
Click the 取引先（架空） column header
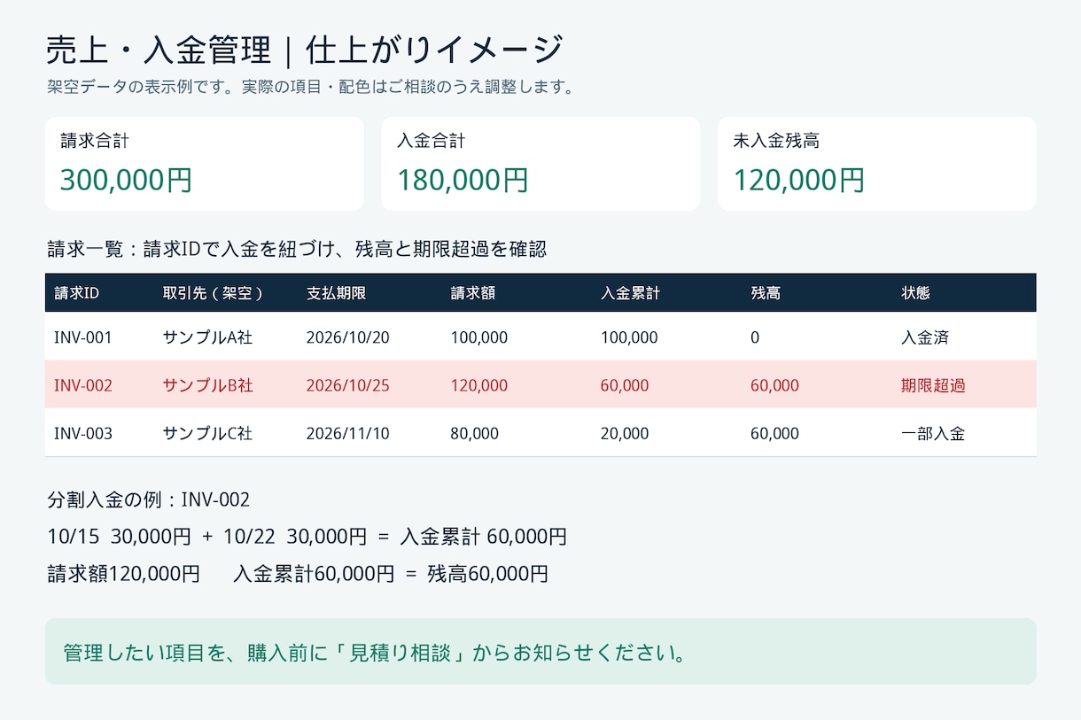click(x=214, y=293)
